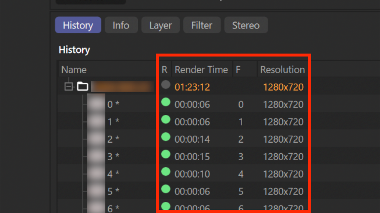Select history entry named "3 *"
Image resolution: width=380 pixels, height=213 pixels.
pyautogui.click(x=113, y=156)
